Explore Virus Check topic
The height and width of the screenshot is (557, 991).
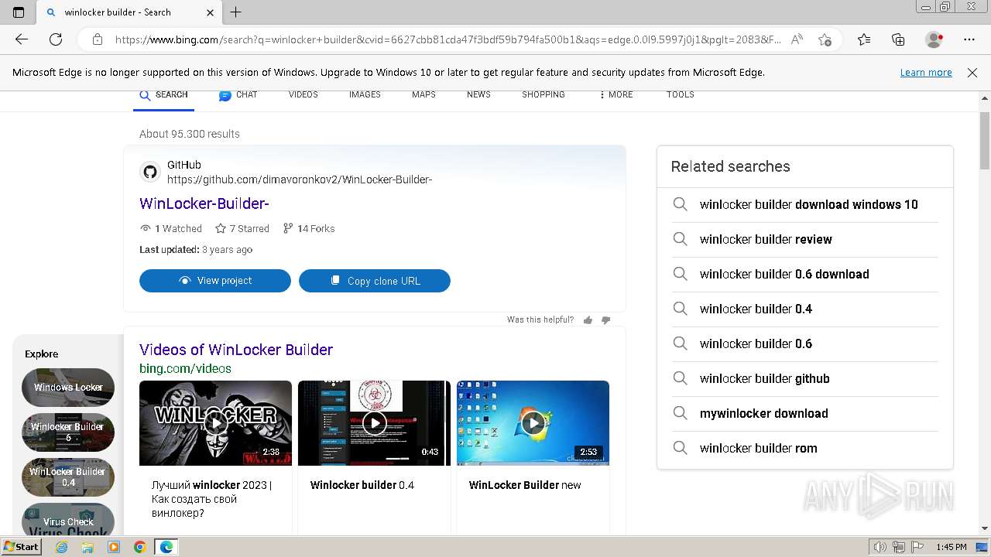point(68,520)
